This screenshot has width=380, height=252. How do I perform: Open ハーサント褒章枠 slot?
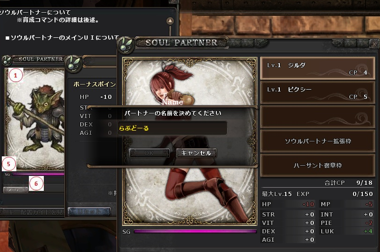(x=318, y=165)
